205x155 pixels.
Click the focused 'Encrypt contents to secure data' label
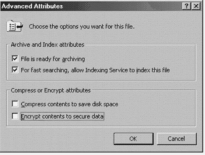click(x=62, y=116)
